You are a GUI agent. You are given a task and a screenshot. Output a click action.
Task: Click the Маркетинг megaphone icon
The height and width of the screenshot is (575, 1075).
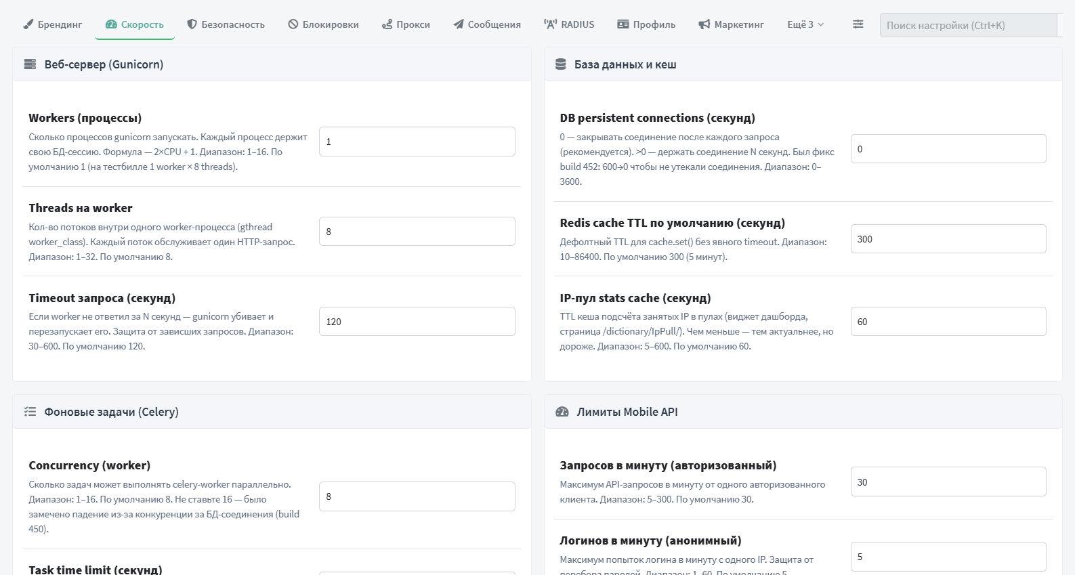tap(704, 24)
